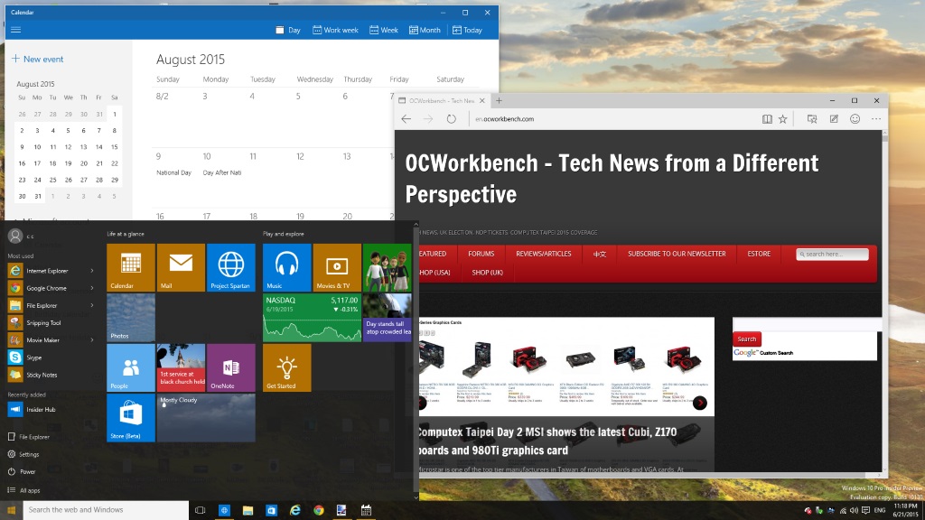This screenshot has height=520, width=925.
Task: Open SHOP (UK) link
Action: click(487, 273)
